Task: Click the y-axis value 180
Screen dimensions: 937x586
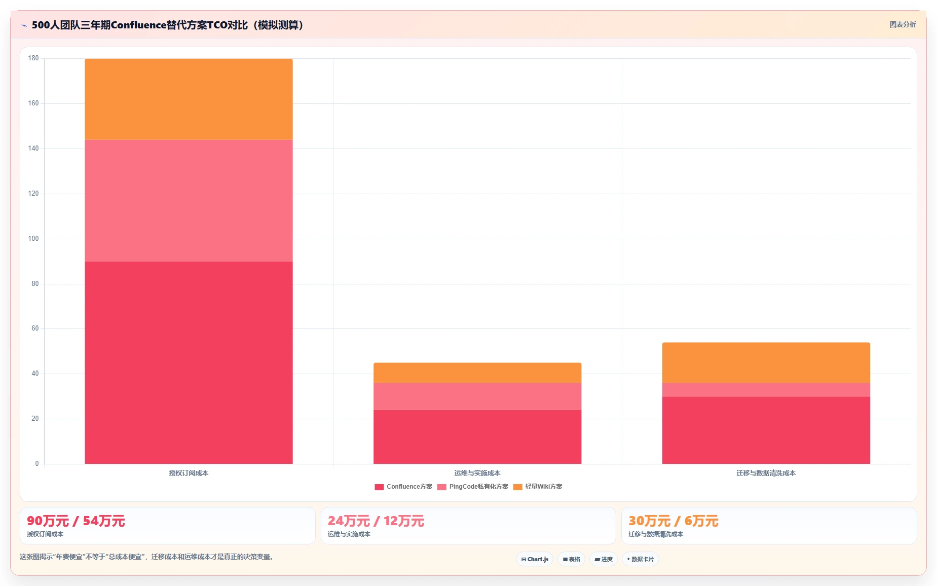Action: [33, 58]
